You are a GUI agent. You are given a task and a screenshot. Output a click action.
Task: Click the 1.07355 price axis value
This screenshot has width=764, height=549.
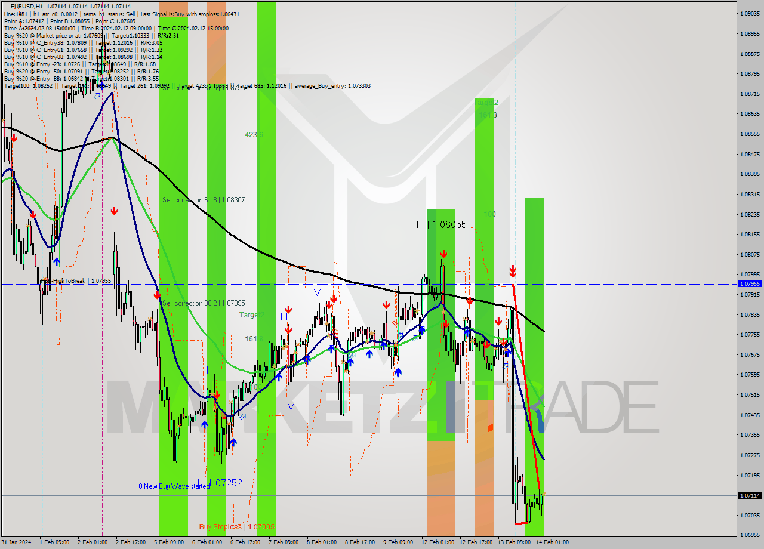[x=750, y=434]
